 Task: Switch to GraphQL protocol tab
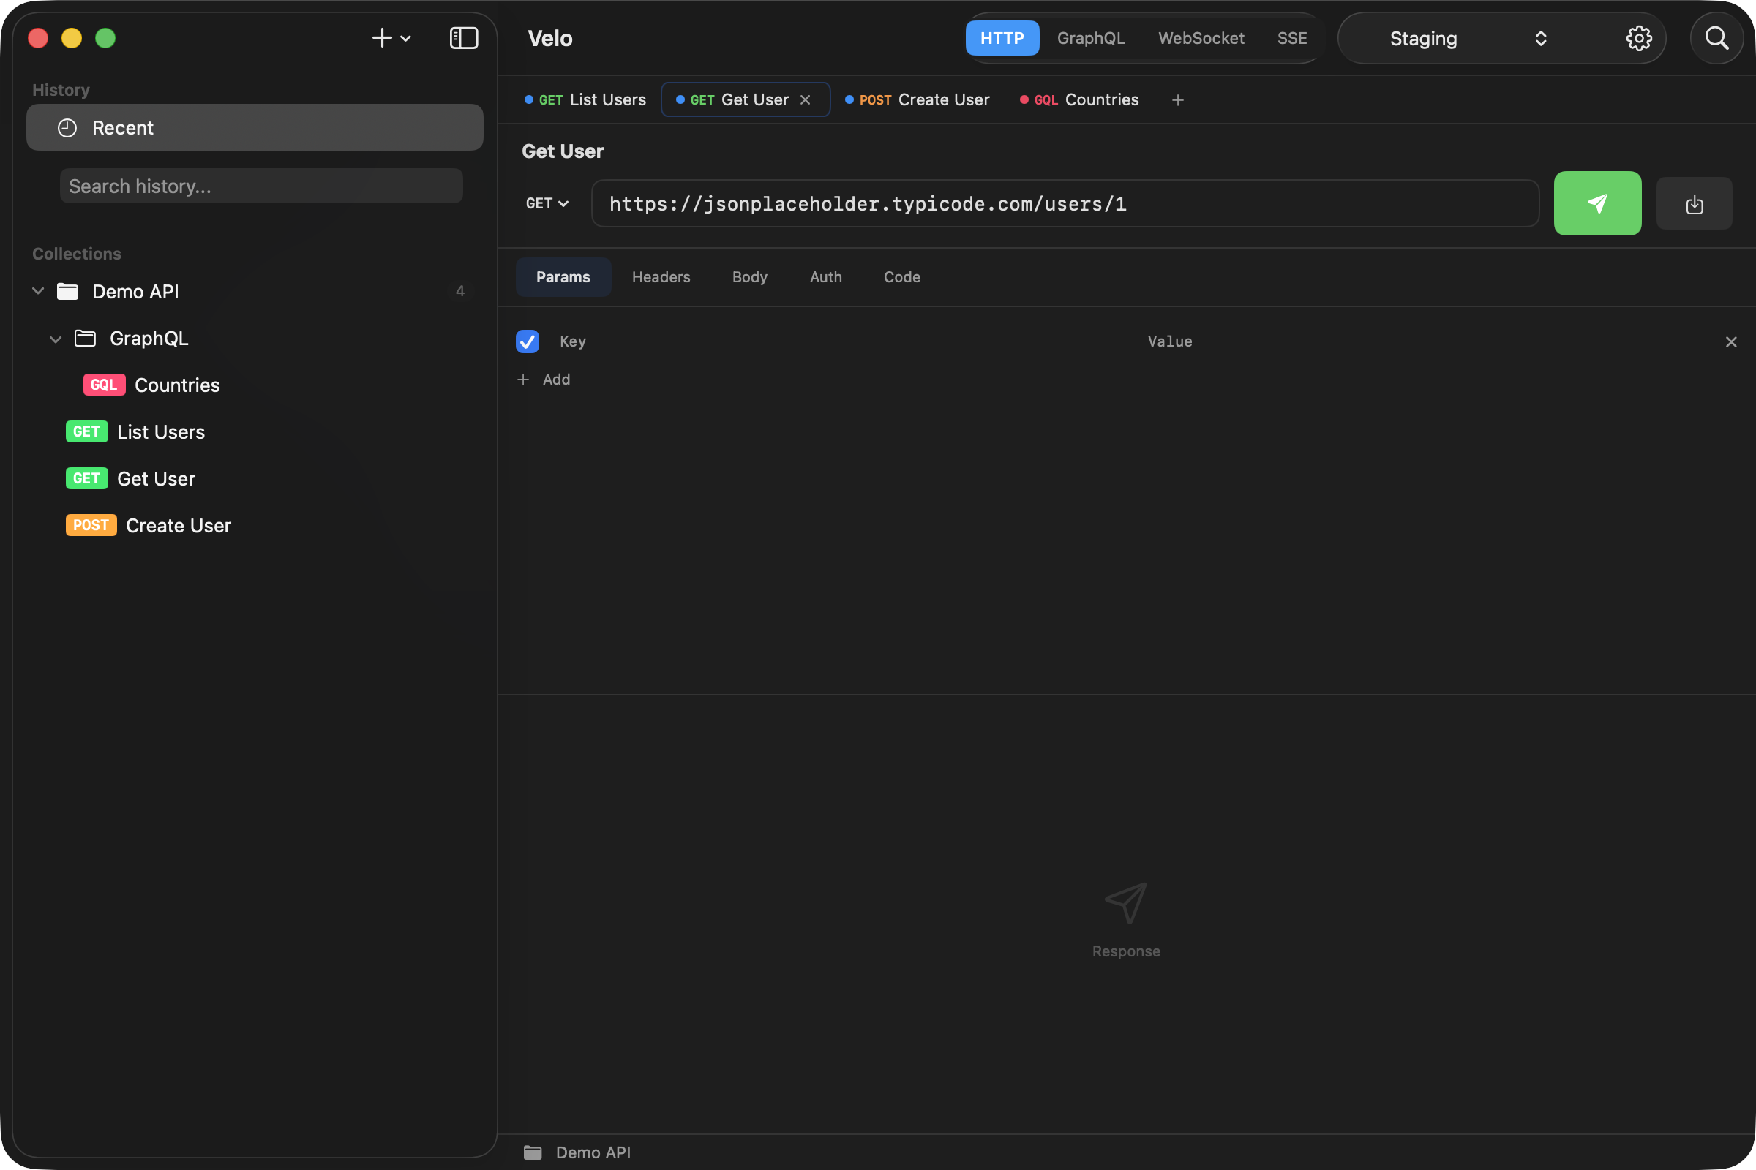[1091, 38]
